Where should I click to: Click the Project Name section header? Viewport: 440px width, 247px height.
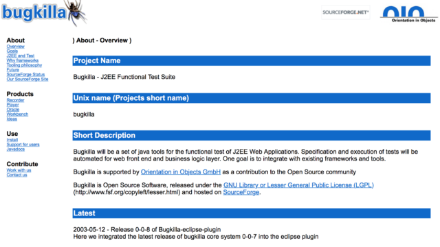tap(252, 61)
